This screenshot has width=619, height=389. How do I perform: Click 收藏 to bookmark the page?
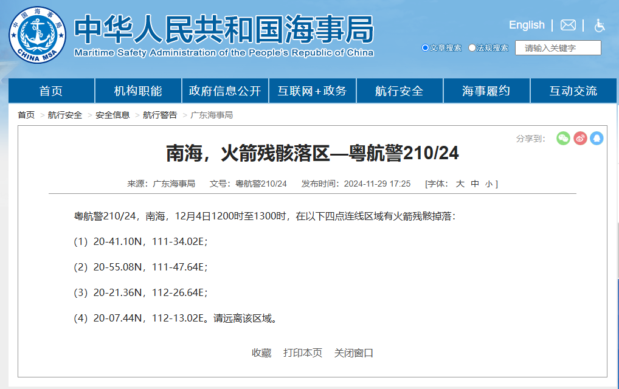pyautogui.click(x=261, y=353)
